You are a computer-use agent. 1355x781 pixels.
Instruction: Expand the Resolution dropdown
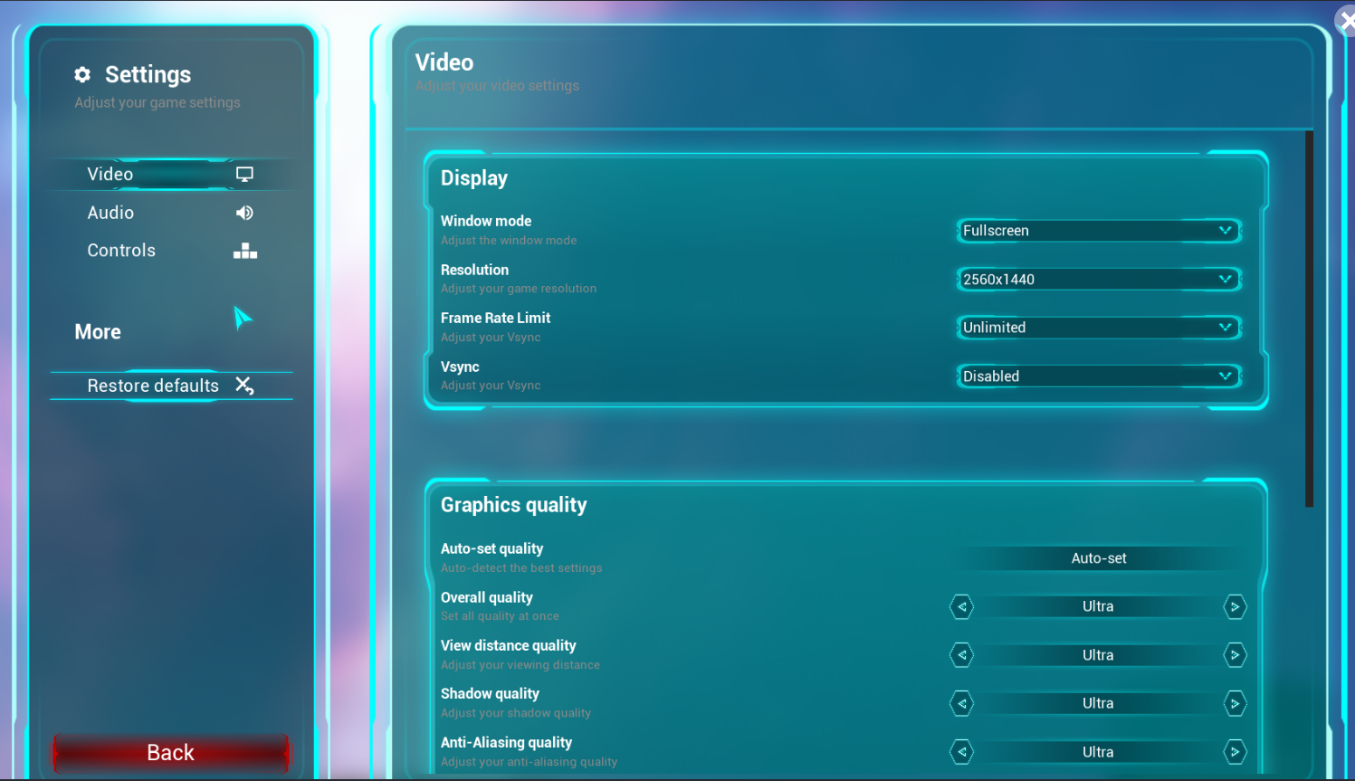click(x=1097, y=280)
